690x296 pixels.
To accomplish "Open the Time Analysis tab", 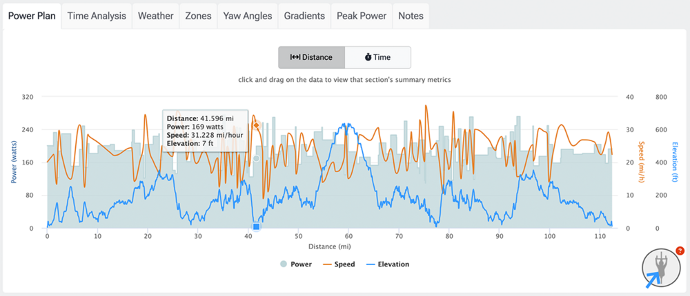I will click(96, 16).
